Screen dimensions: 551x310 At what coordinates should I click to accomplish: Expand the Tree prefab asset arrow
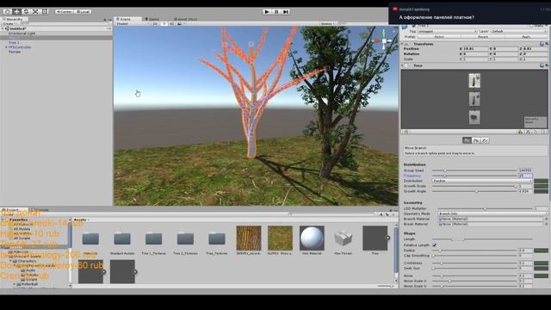click(388, 238)
